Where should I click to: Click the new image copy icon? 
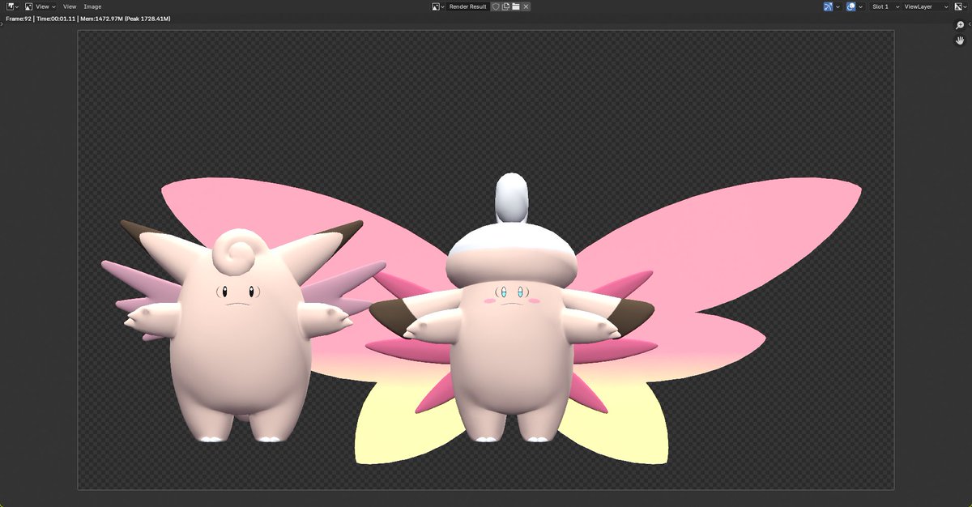pos(505,6)
